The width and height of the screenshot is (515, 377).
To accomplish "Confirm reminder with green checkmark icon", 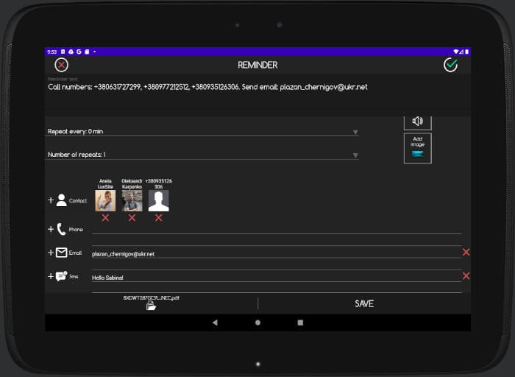I will pyautogui.click(x=450, y=65).
